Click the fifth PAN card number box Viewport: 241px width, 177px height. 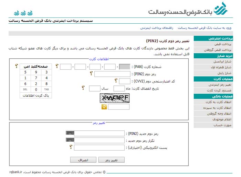66,67
